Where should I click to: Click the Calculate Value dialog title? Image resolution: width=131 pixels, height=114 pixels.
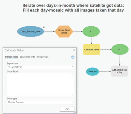14,50
